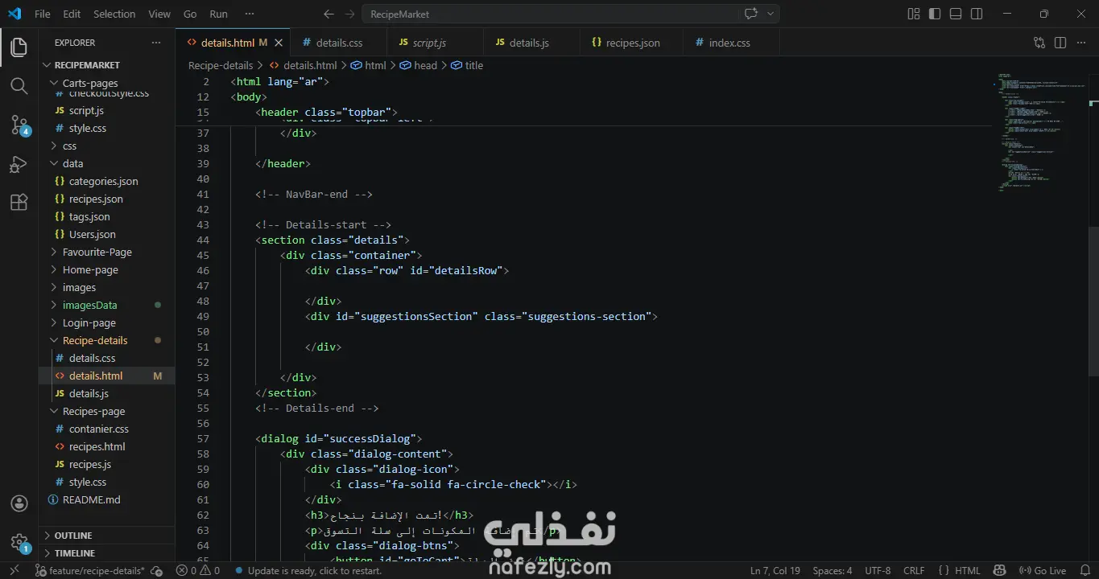Open the Explorer view in the activity bar
Image resolution: width=1099 pixels, height=579 pixels.
pyautogui.click(x=19, y=47)
